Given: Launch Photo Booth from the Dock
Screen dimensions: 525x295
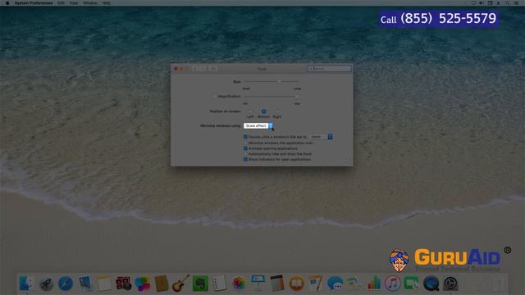Looking at the screenshot, I should [x=124, y=284].
